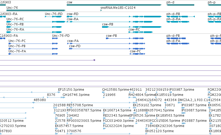This screenshot has width=221, height=135.
Task: Select protein Unc-76-PB
Action: (x=33, y=49)
